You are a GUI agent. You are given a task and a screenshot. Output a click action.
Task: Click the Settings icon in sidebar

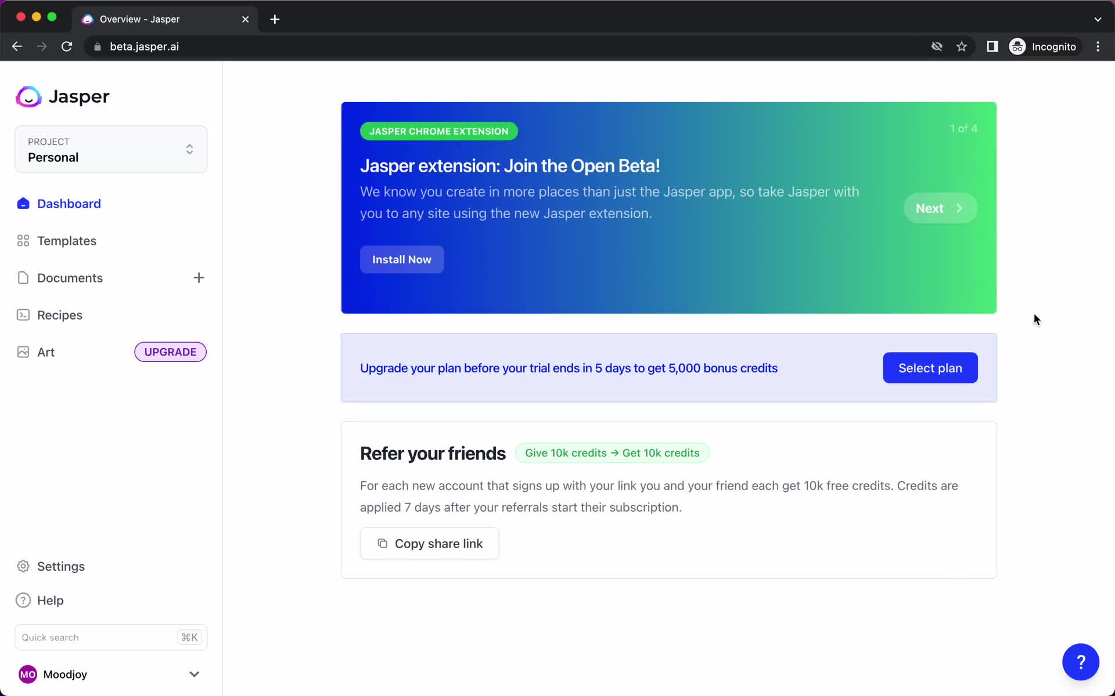(x=23, y=566)
